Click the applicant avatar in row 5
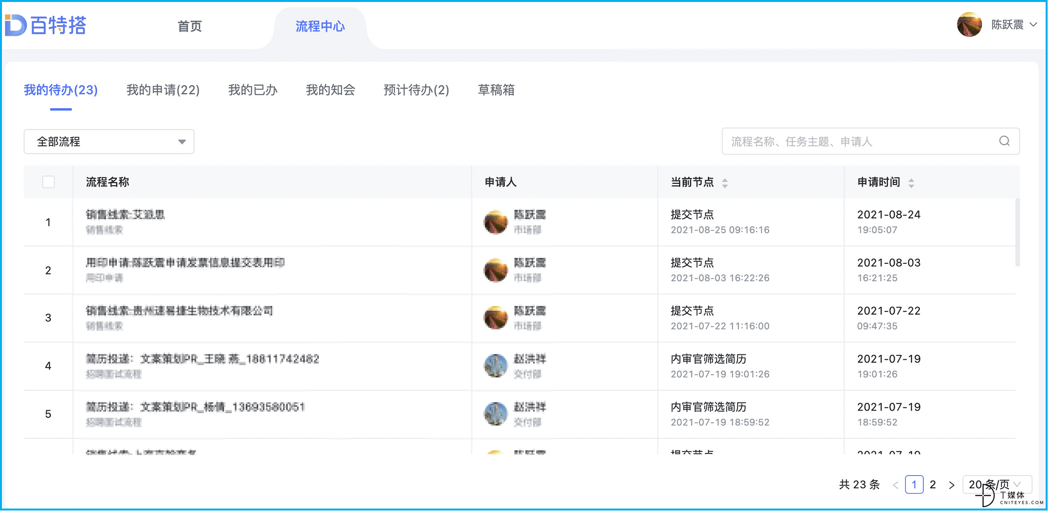 [x=495, y=414]
